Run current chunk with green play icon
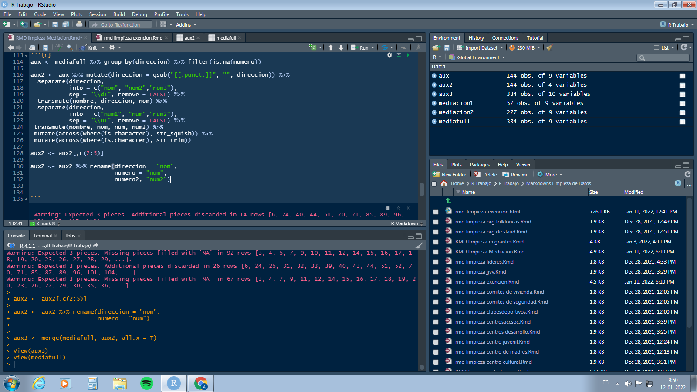The image size is (697, 392). coord(408,55)
